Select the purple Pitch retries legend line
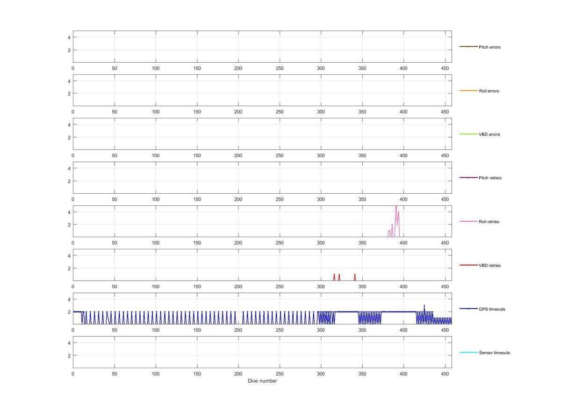 [x=468, y=177]
